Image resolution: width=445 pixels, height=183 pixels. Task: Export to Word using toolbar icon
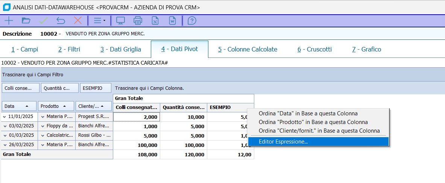click(x=172, y=20)
